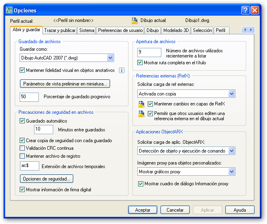Toggle Guardado automático checkbox

click(x=22, y=121)
